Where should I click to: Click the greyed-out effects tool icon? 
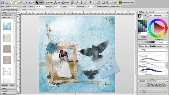[x=116, y=2]
